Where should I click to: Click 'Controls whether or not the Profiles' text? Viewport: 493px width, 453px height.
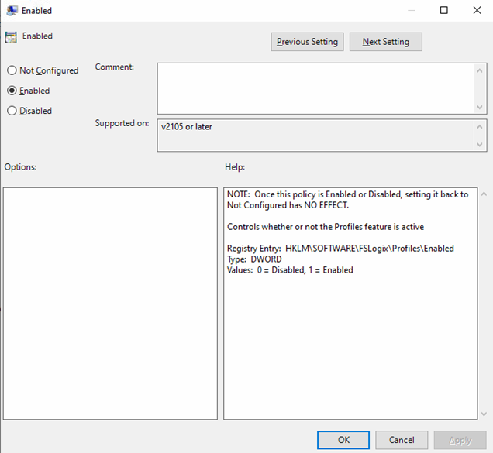click(326, 227)
